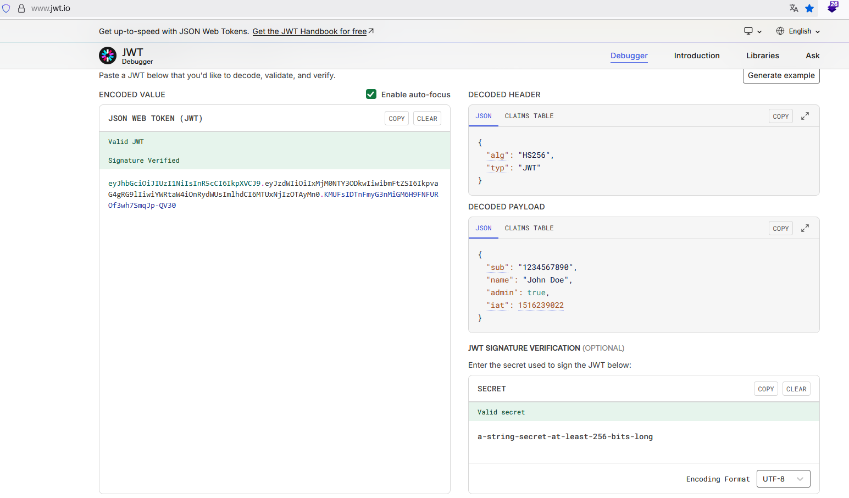Click the admin value "true"
This screenshot has width=849, height=498.
(x=536, y=292)
